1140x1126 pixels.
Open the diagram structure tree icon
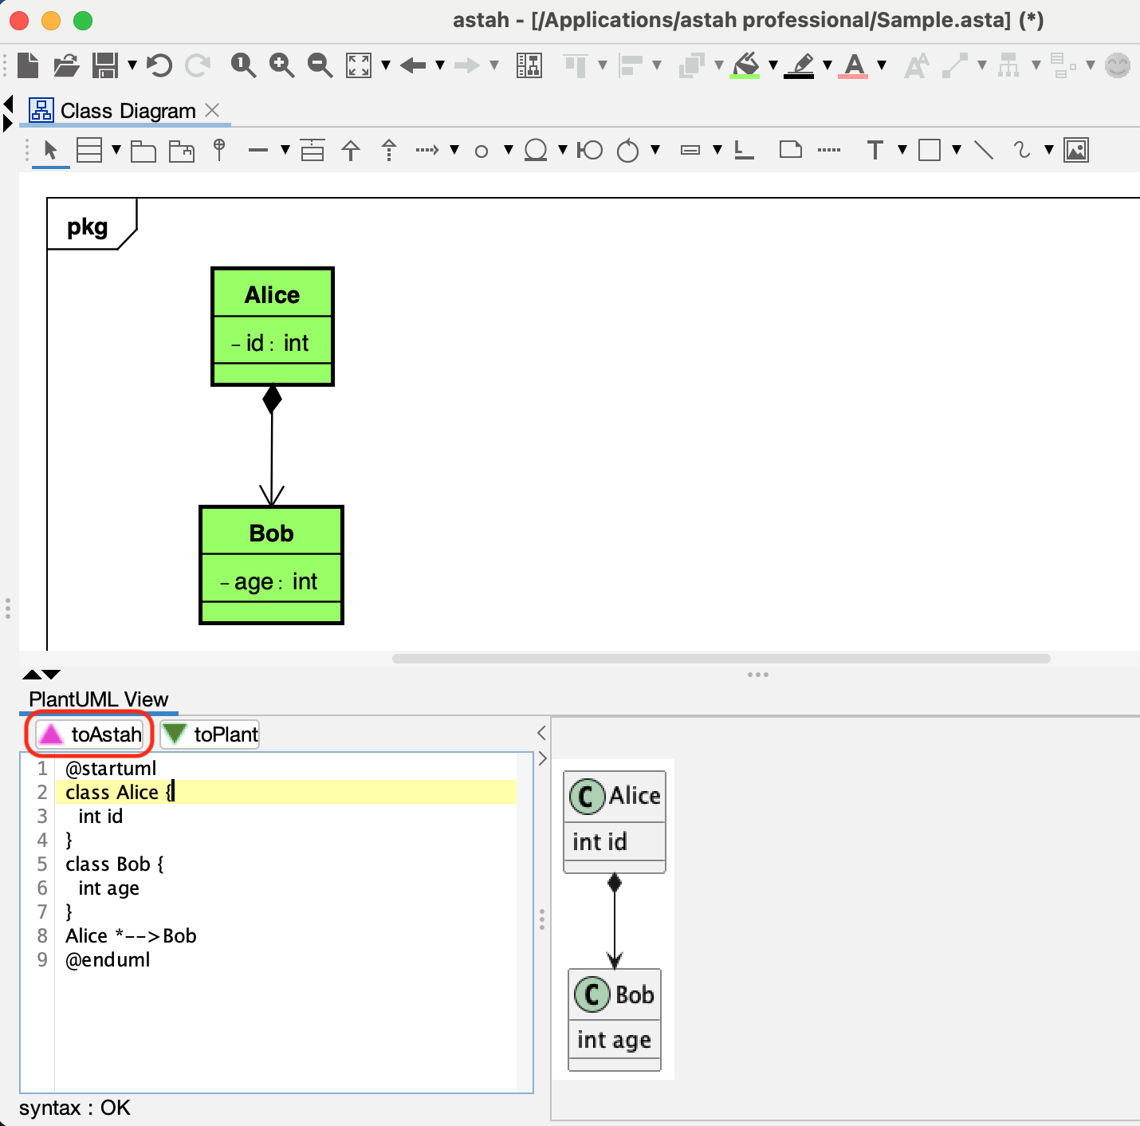529,65
